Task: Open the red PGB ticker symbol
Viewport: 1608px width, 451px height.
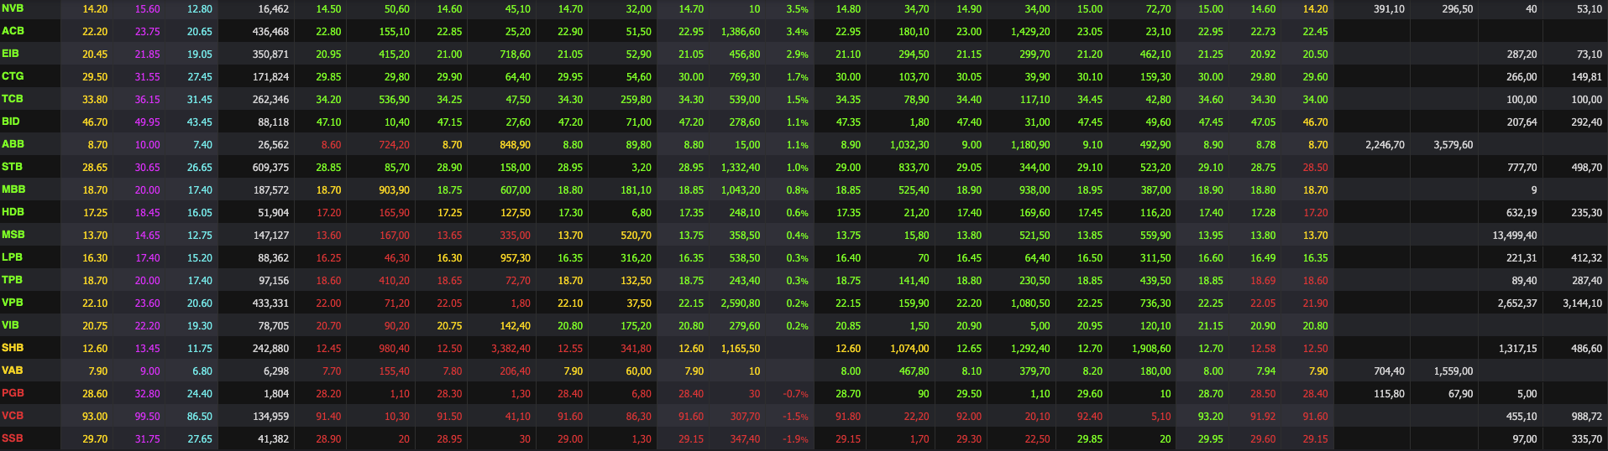Action: (13, 393)
